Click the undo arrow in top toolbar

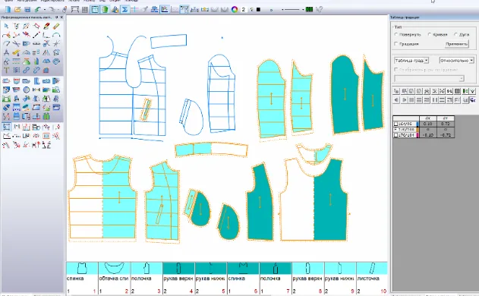tap(37, 9)
